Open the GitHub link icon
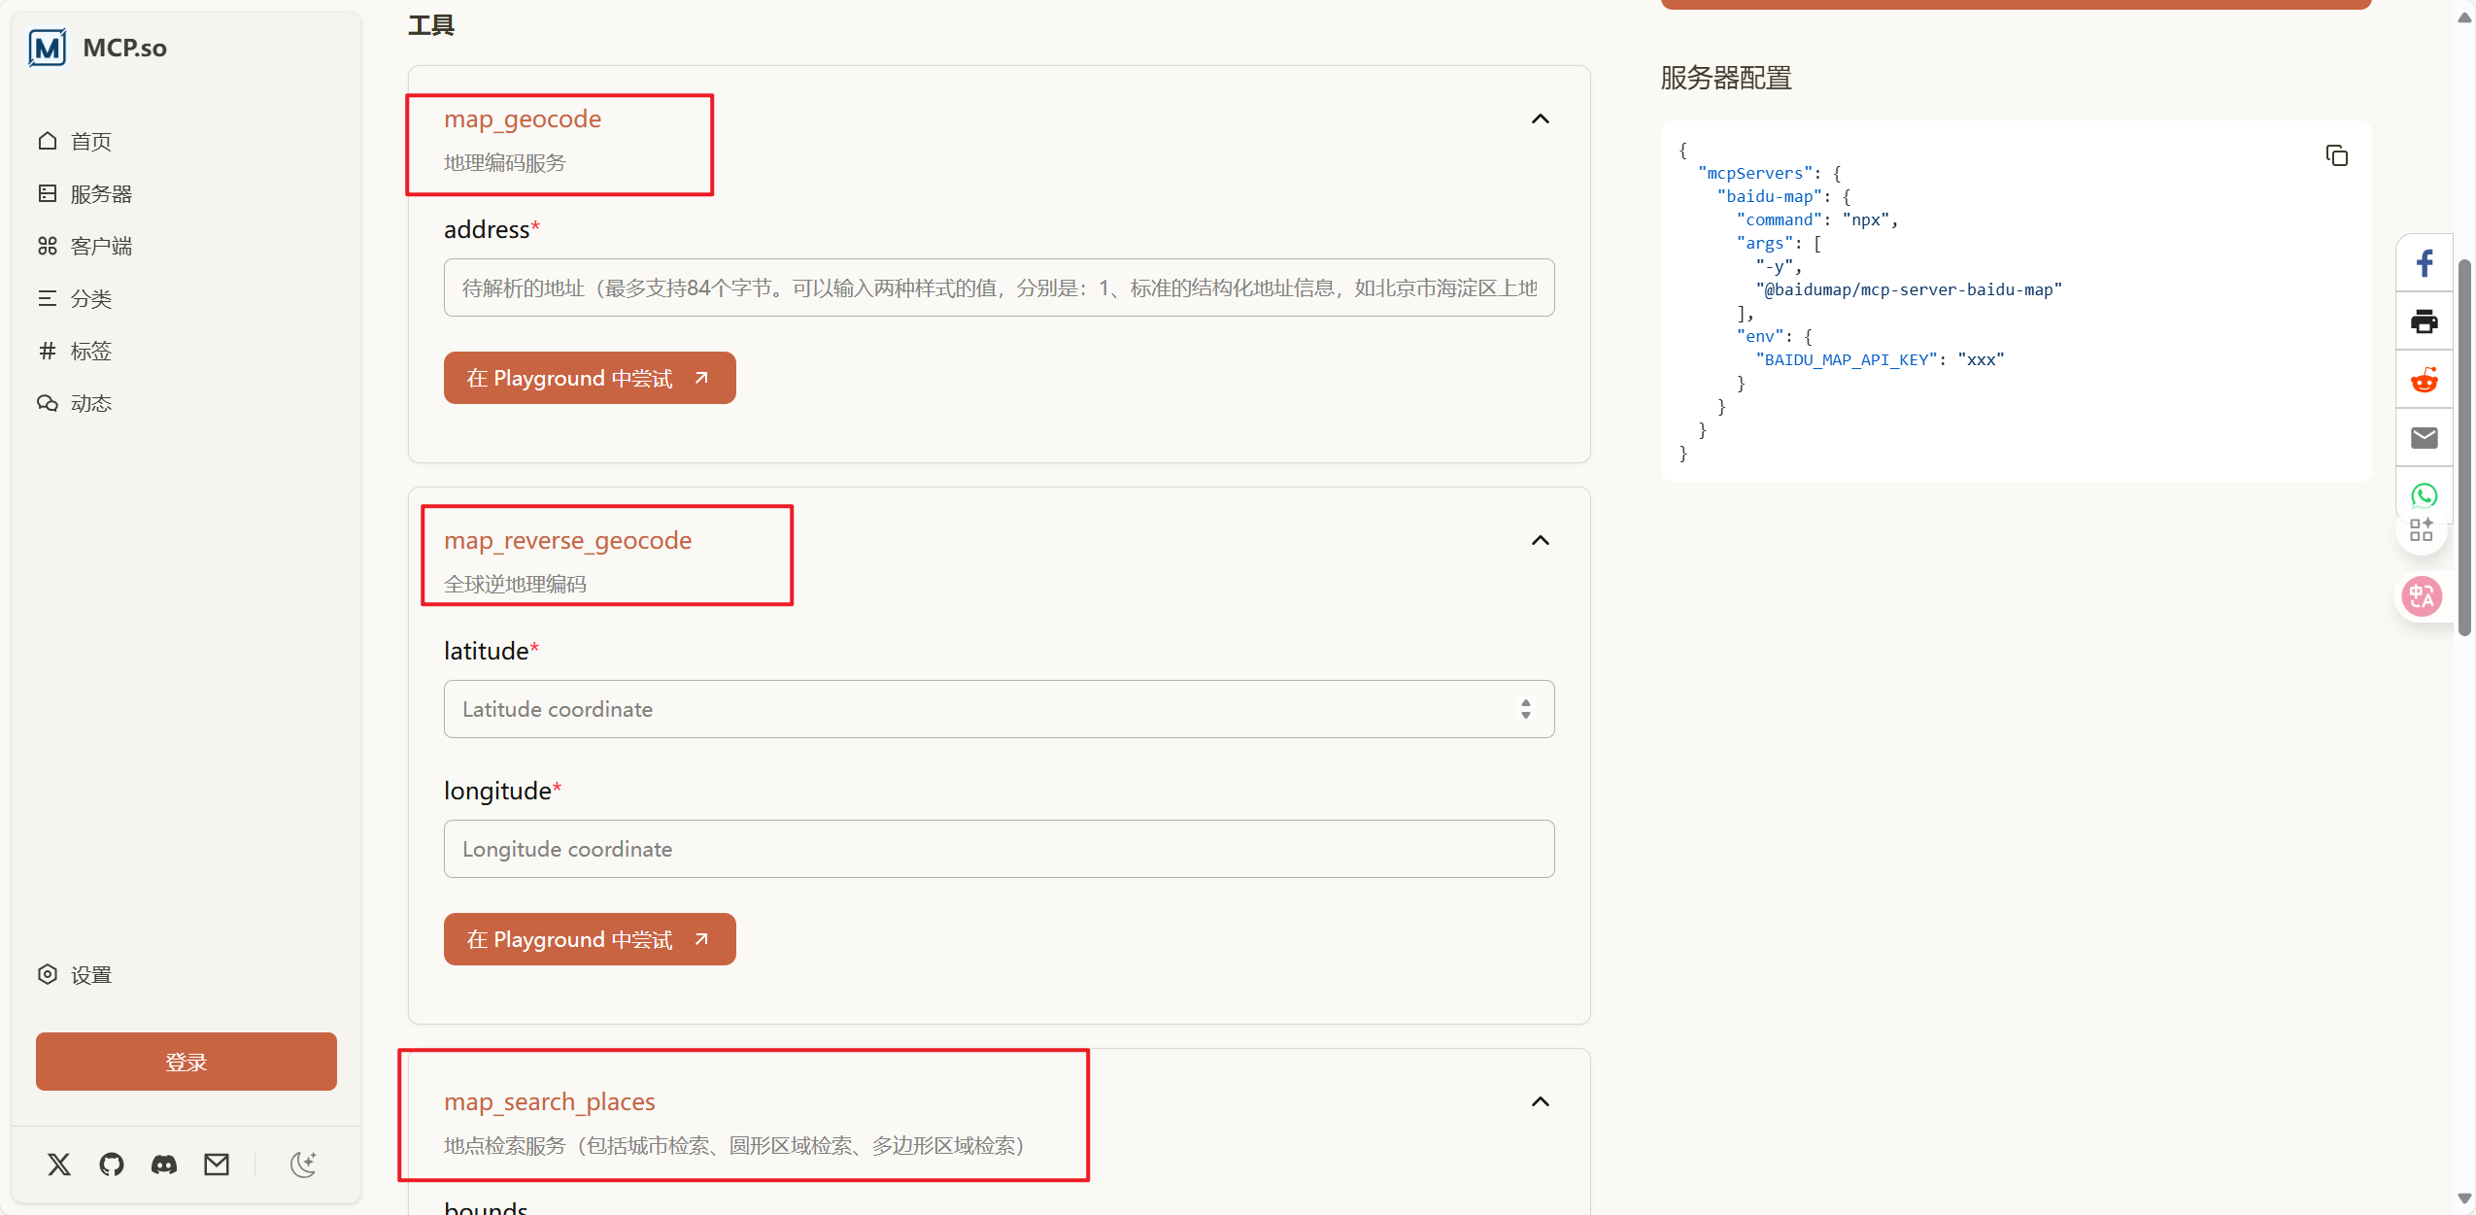The height and width of the screenshot is (1215, 2476). [112, 1164]
